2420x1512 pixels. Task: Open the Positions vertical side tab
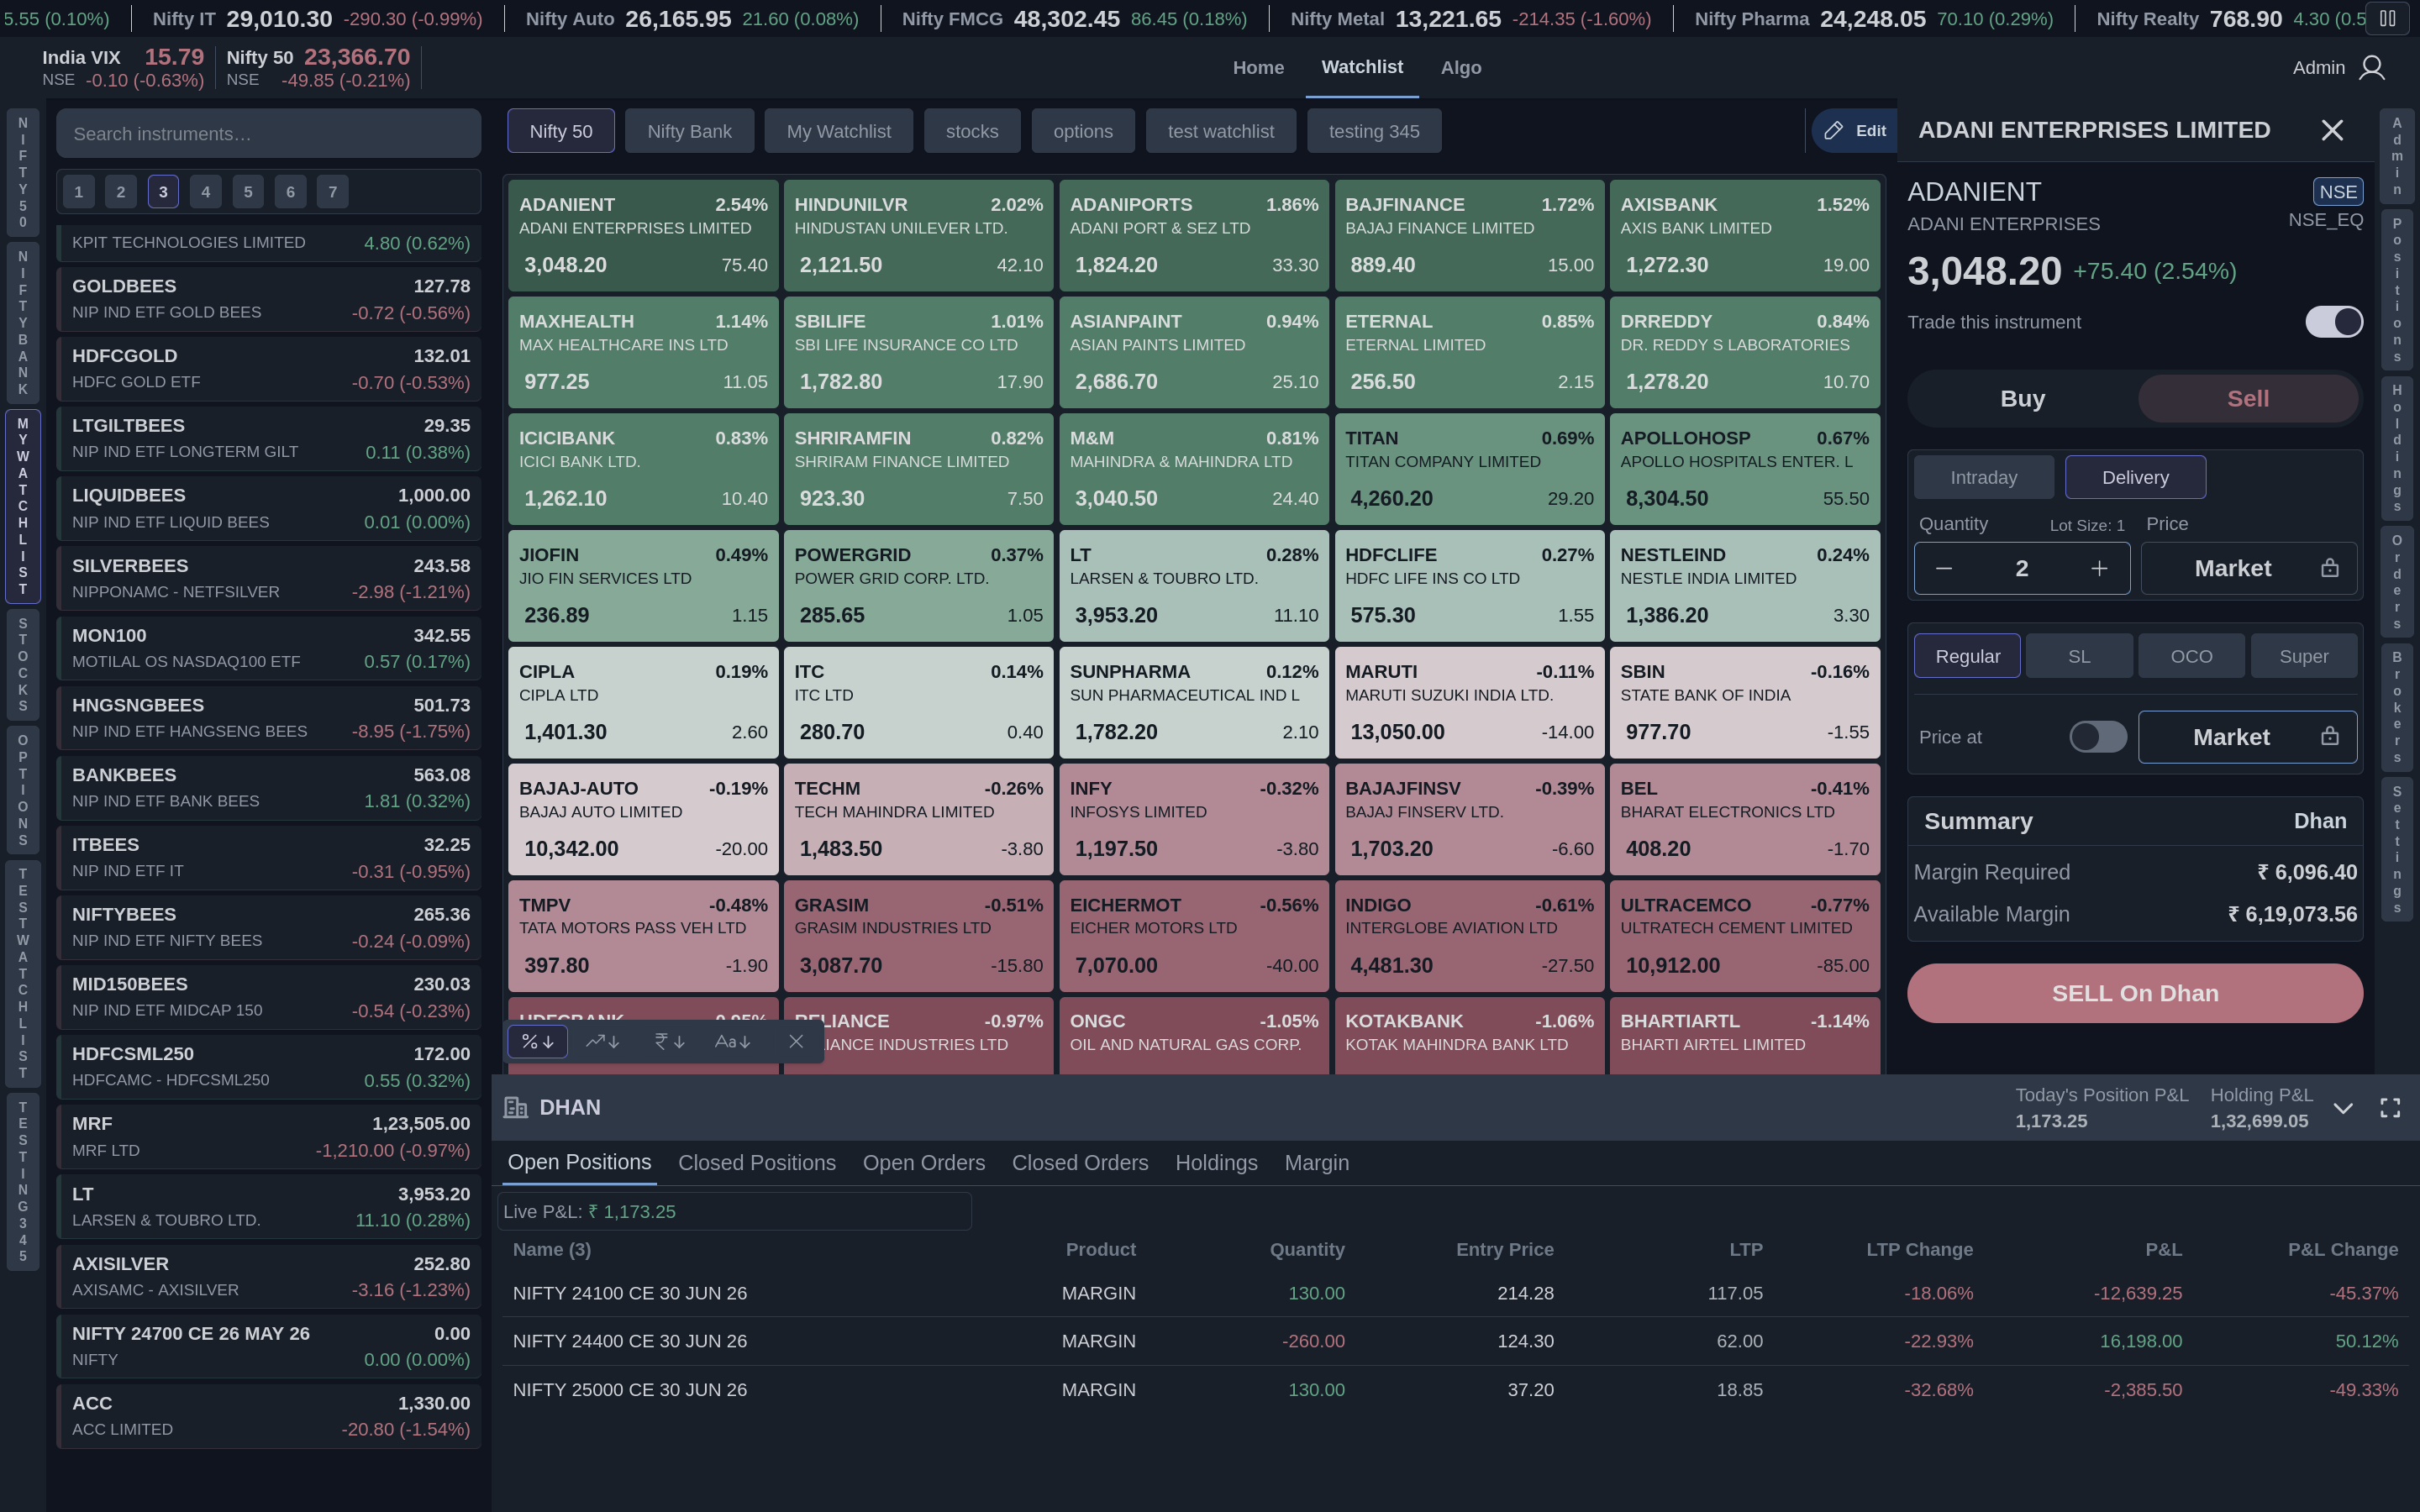[2397, 290]
